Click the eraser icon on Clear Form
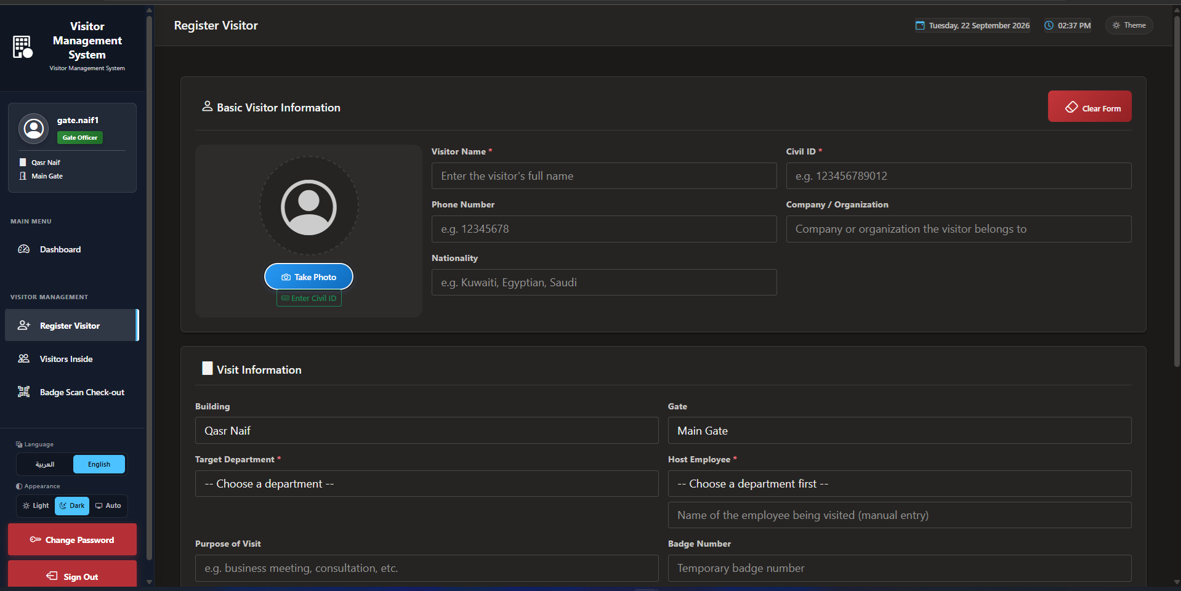 click(1071, 107)
